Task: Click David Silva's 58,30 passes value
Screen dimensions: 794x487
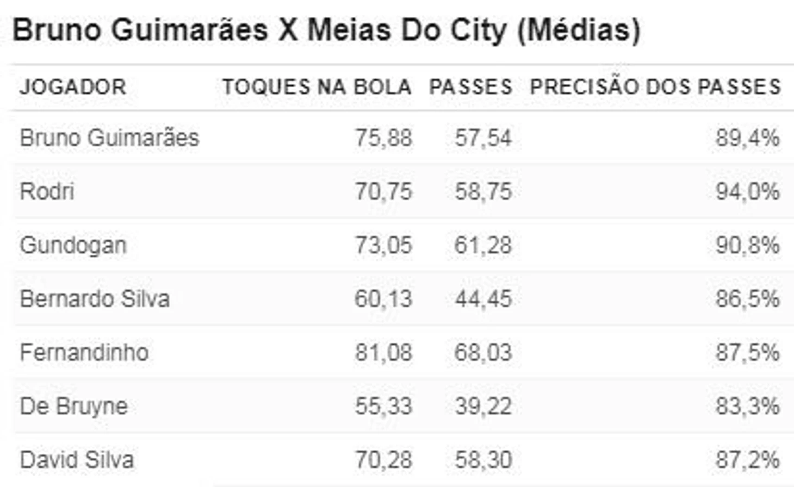Action: [x=483, y=460]
